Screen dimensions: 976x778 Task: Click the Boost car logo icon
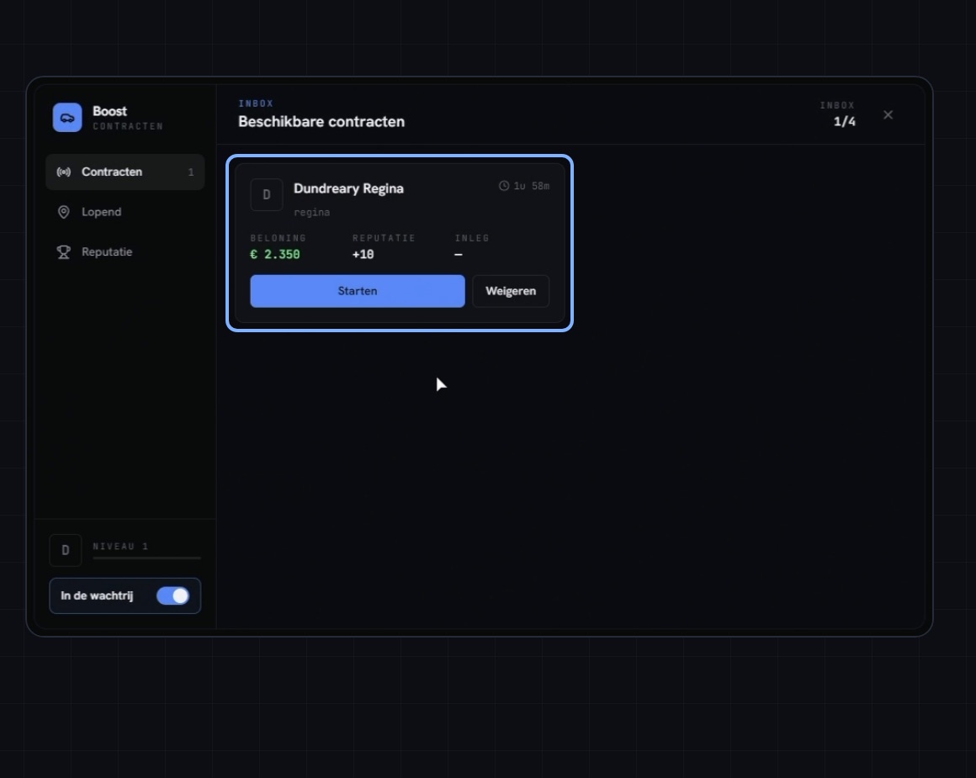click(67, 118)
